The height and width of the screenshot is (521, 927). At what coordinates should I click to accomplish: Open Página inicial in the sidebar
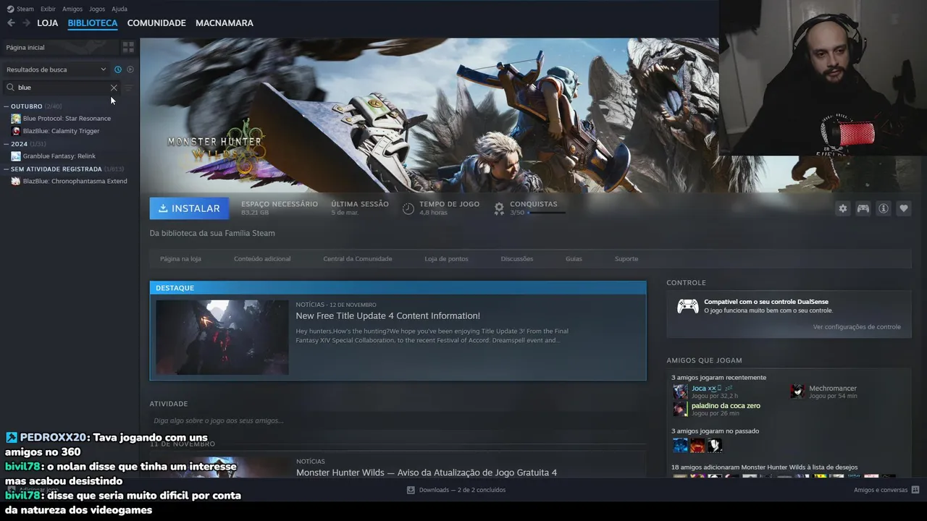pos(59,47)
